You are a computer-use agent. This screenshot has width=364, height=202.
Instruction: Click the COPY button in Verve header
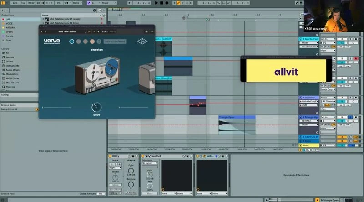click(105, 31)
